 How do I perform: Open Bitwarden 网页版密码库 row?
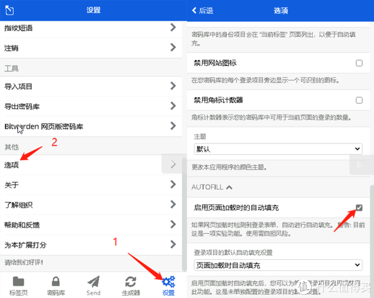click(91, 126)
